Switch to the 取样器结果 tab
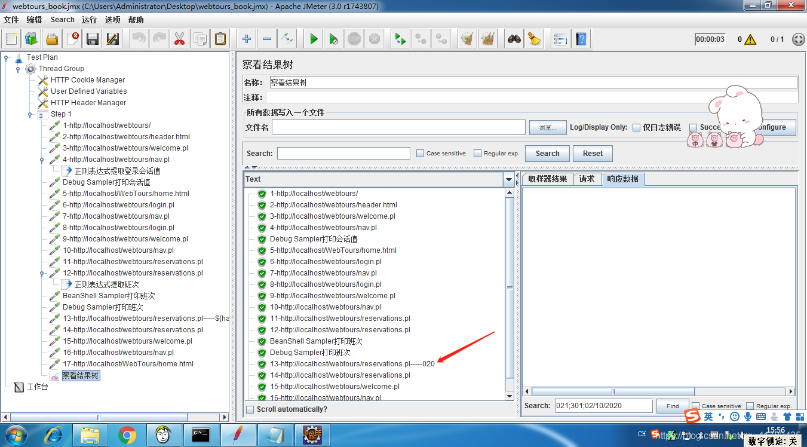The width and height of the screenshot is (807, 447). (x=548, y=179)
